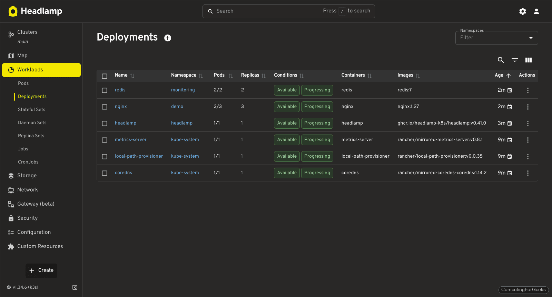The width and height of the screenshot is (552, 297).
Task: Select Workloads in the sidebar
Action: click(41, 70)
